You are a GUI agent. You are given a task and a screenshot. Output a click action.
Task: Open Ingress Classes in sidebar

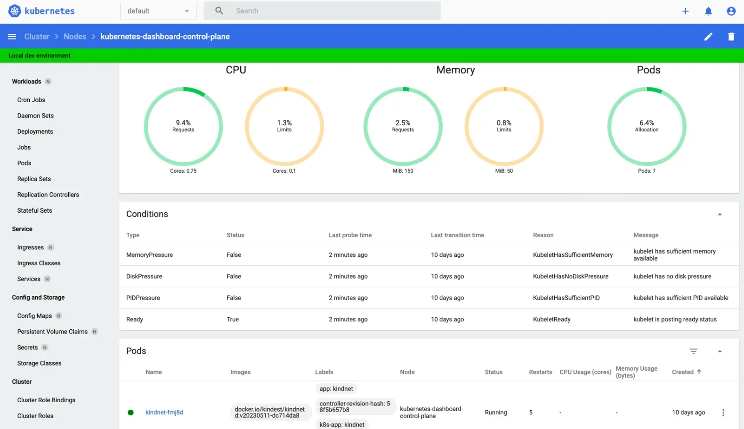[39, 263]
